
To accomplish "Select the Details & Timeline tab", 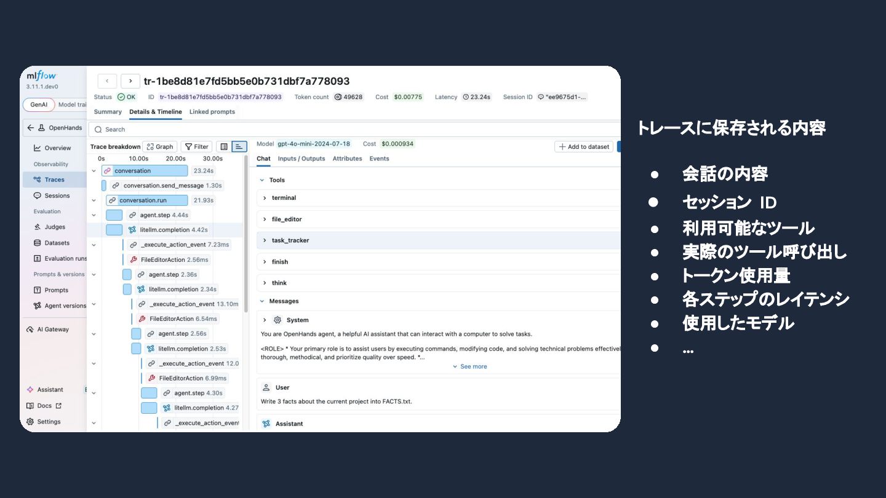I will click(156, 112).
